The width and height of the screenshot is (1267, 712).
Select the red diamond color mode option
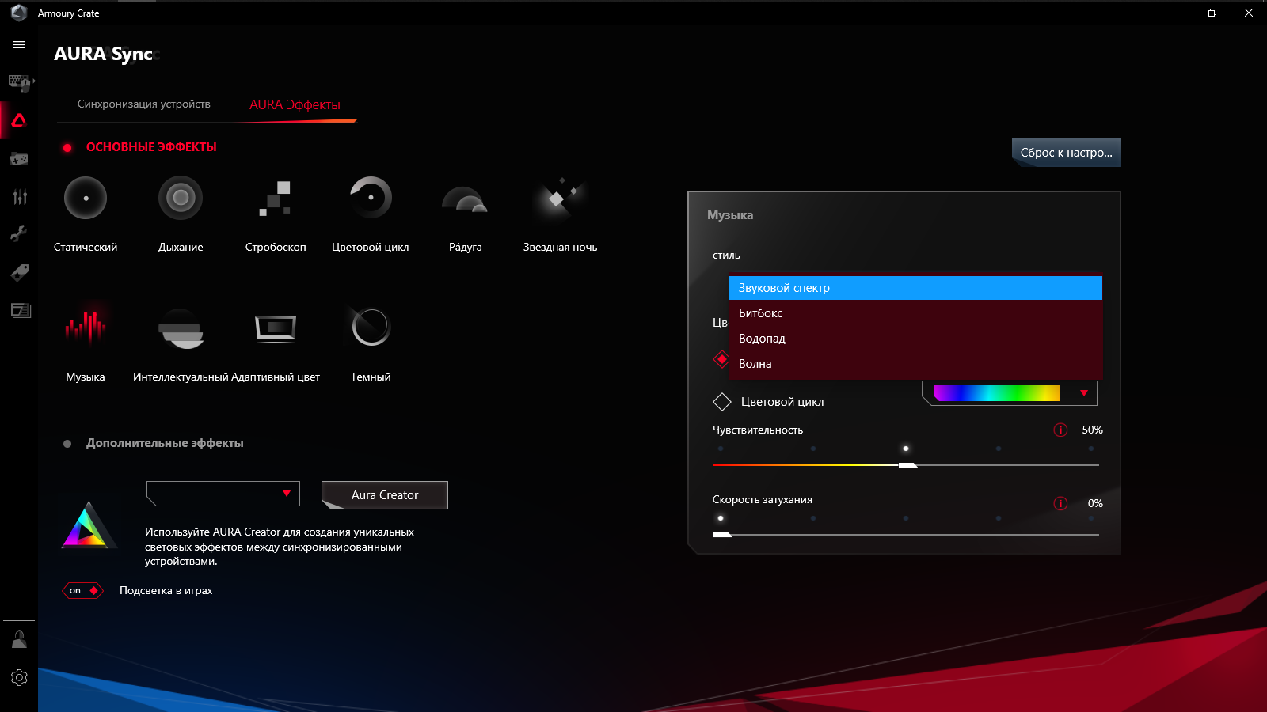721,360
